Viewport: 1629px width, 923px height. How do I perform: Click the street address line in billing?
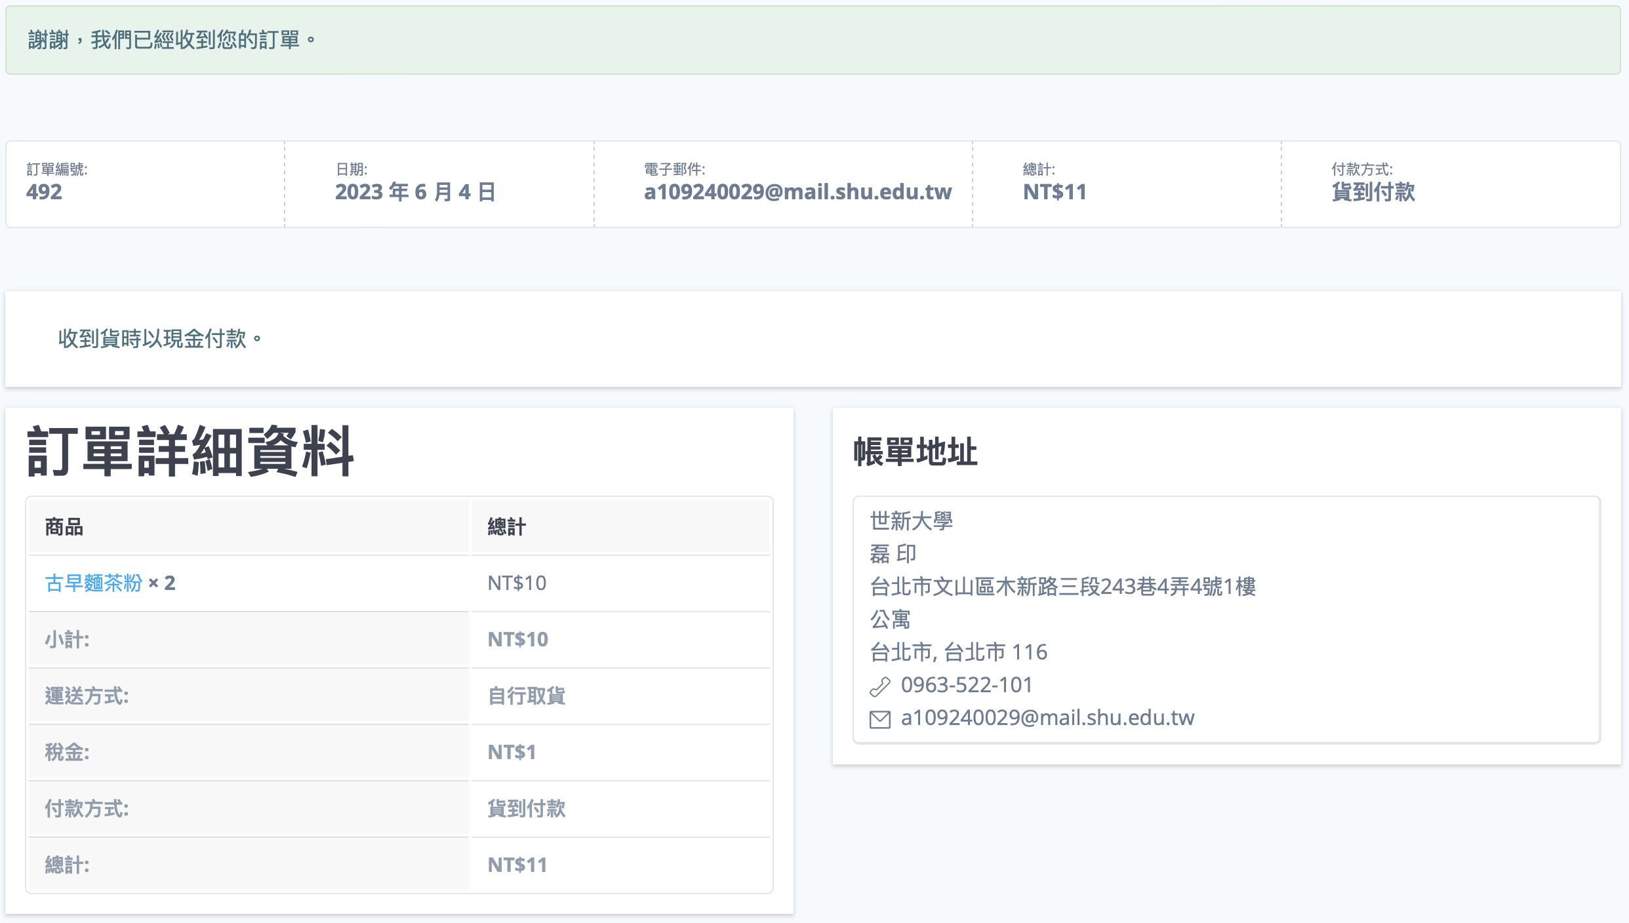(1062, 586)
